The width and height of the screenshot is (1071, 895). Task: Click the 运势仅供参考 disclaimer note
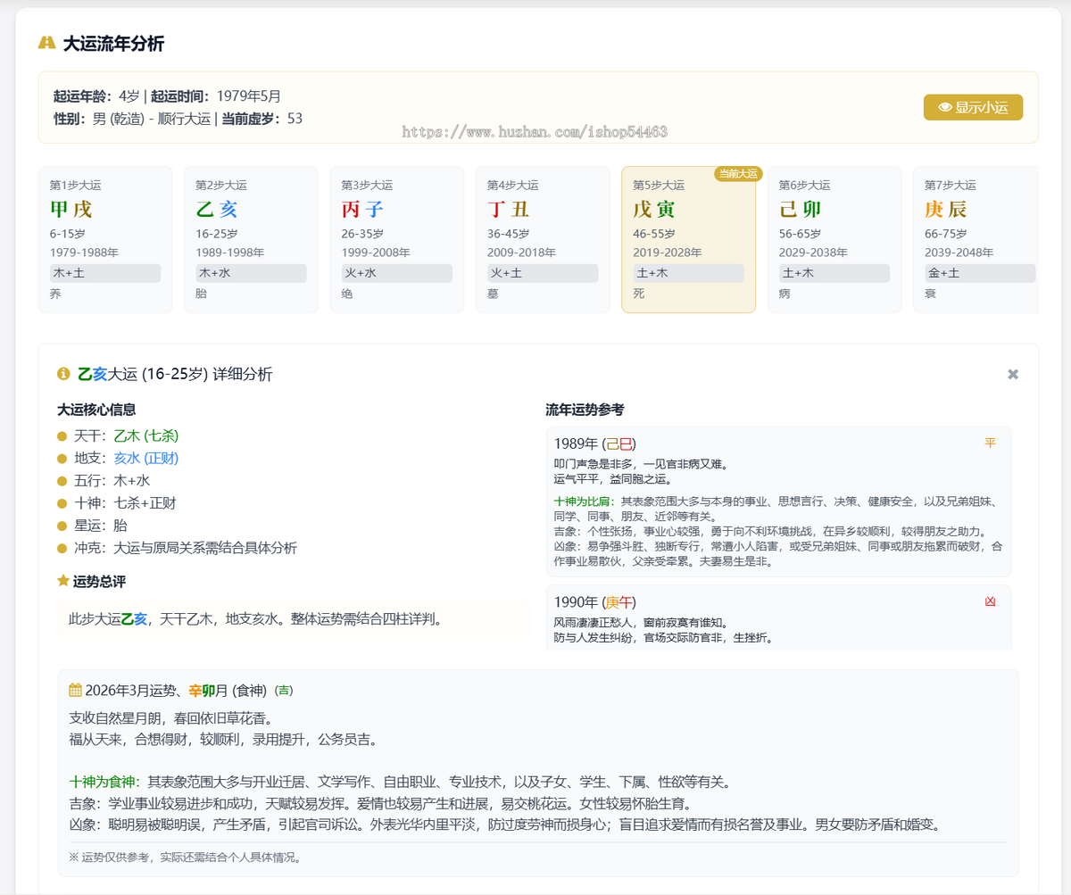pyautogui.click(x=185, y=858)
